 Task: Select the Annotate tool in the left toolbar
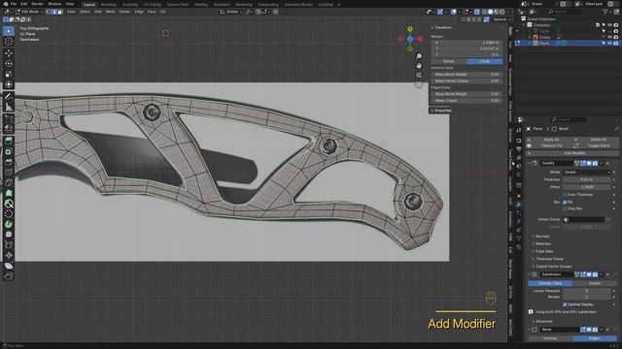pyautogui.click(x=9, y=96)
